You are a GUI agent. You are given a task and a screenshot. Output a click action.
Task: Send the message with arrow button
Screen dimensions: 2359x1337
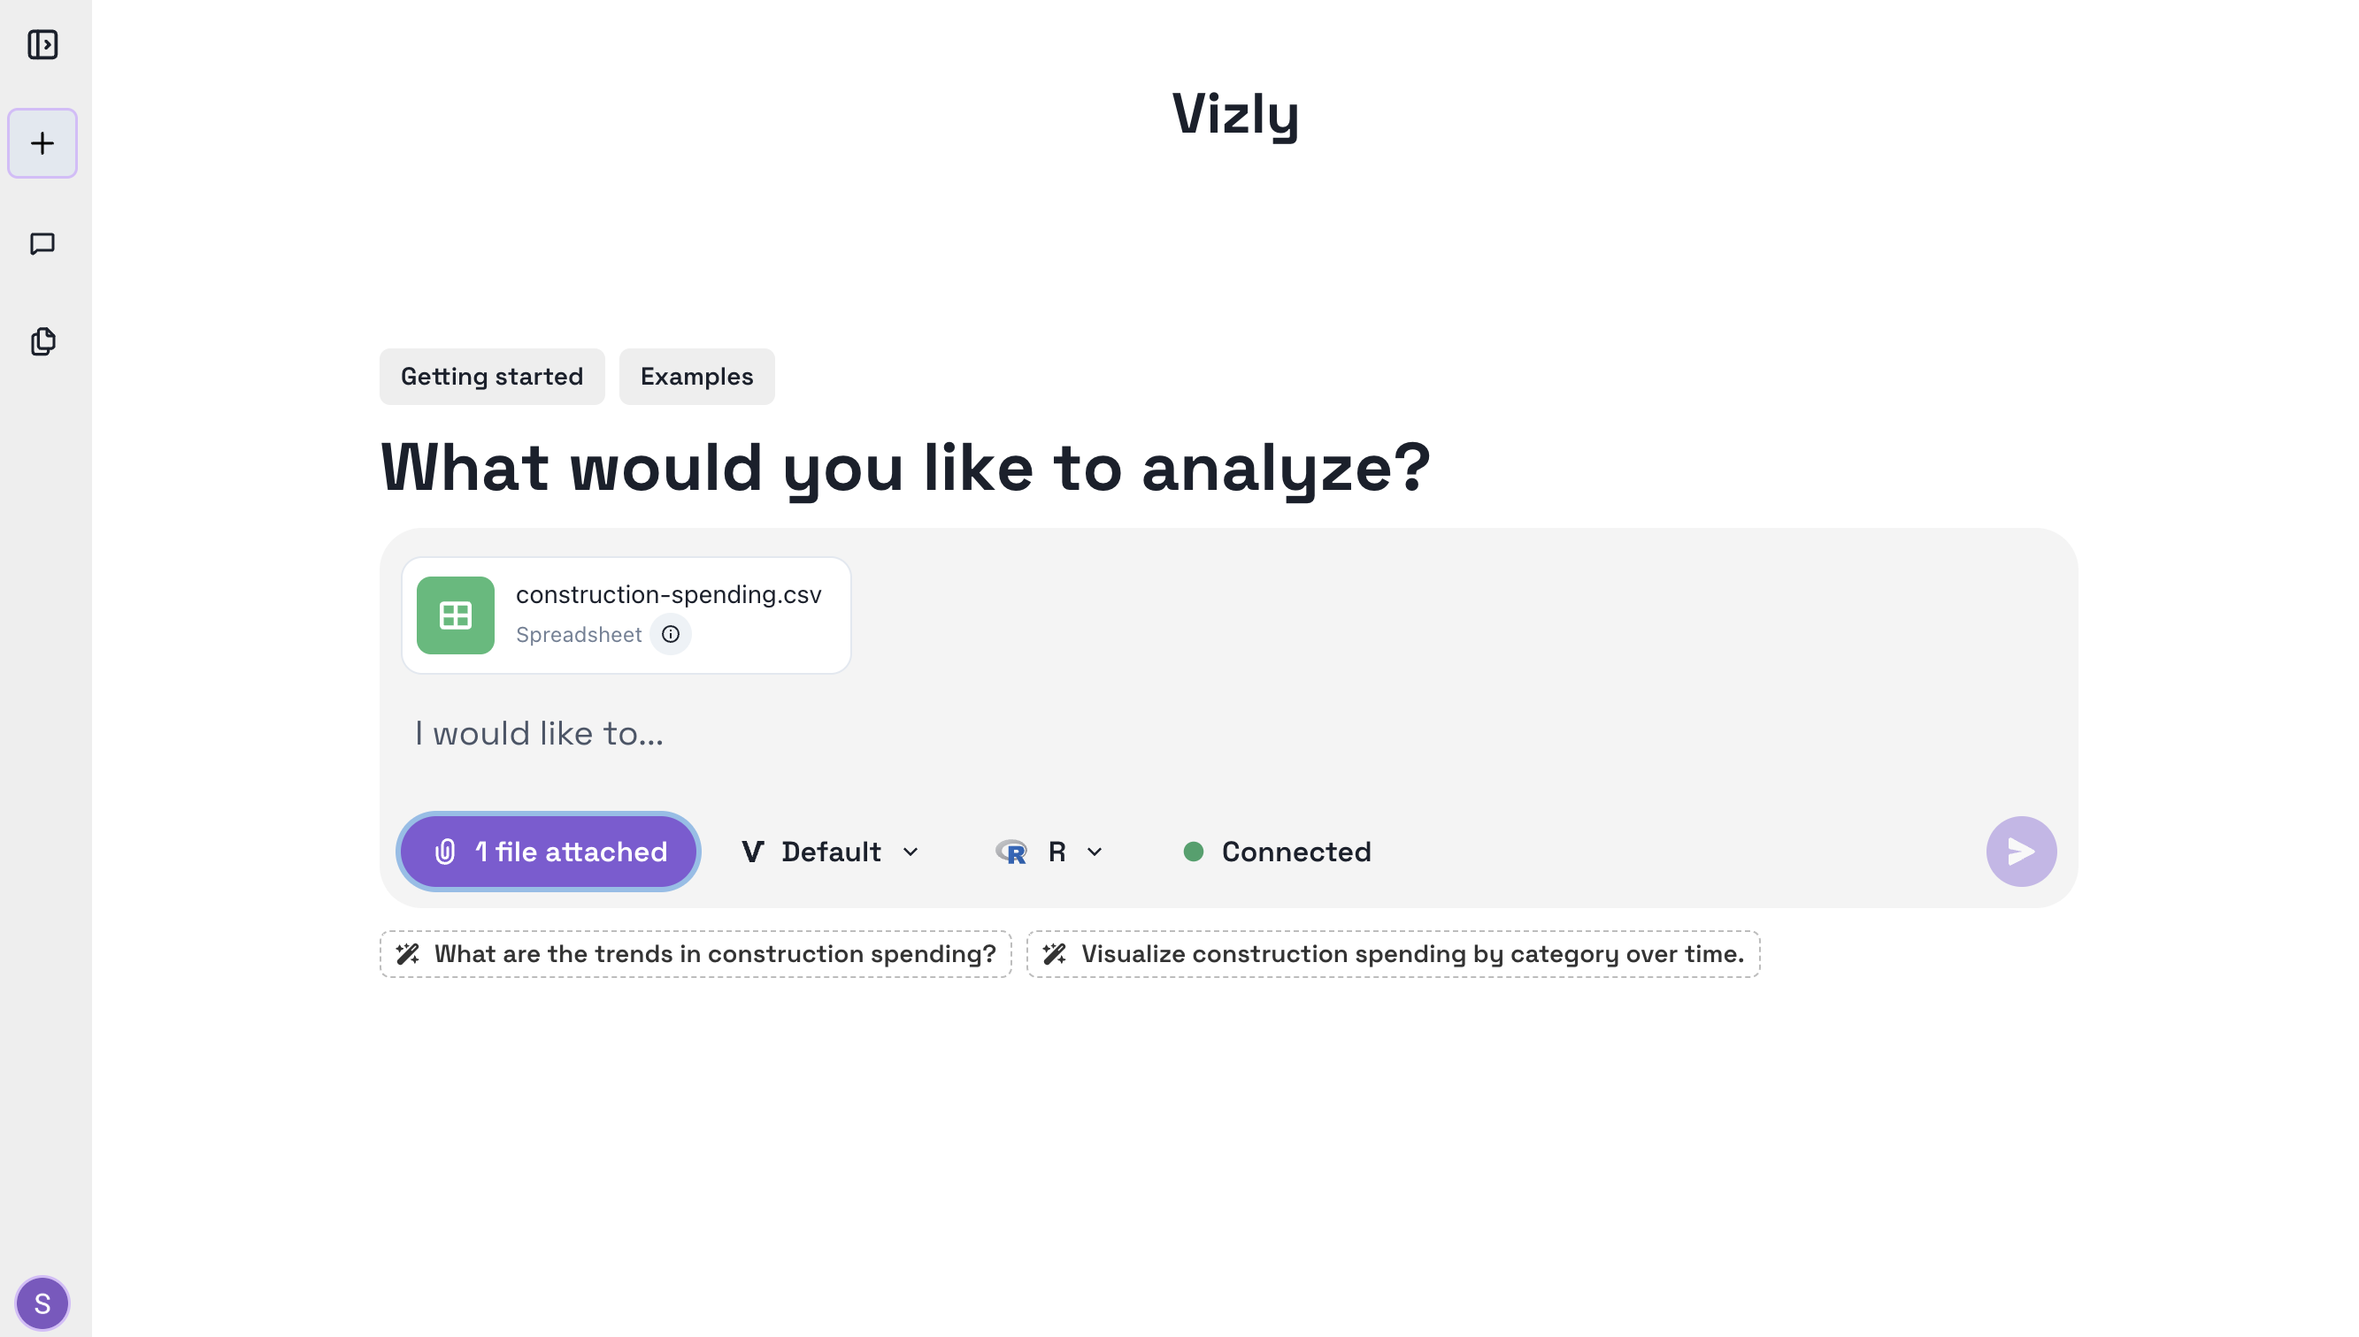tap(2021, 852)
